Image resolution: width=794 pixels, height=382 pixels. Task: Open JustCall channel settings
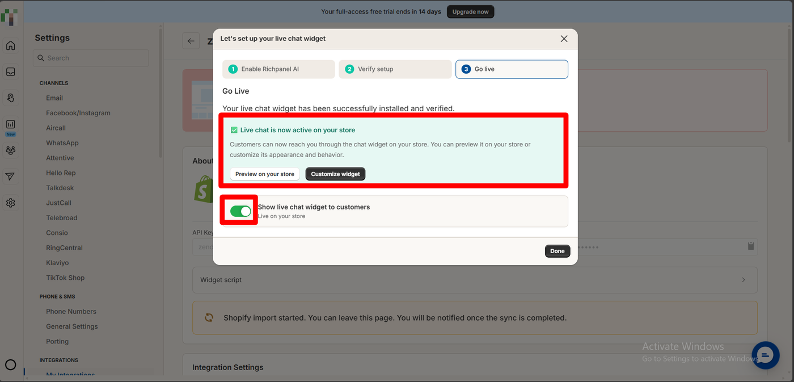(59, 203)
